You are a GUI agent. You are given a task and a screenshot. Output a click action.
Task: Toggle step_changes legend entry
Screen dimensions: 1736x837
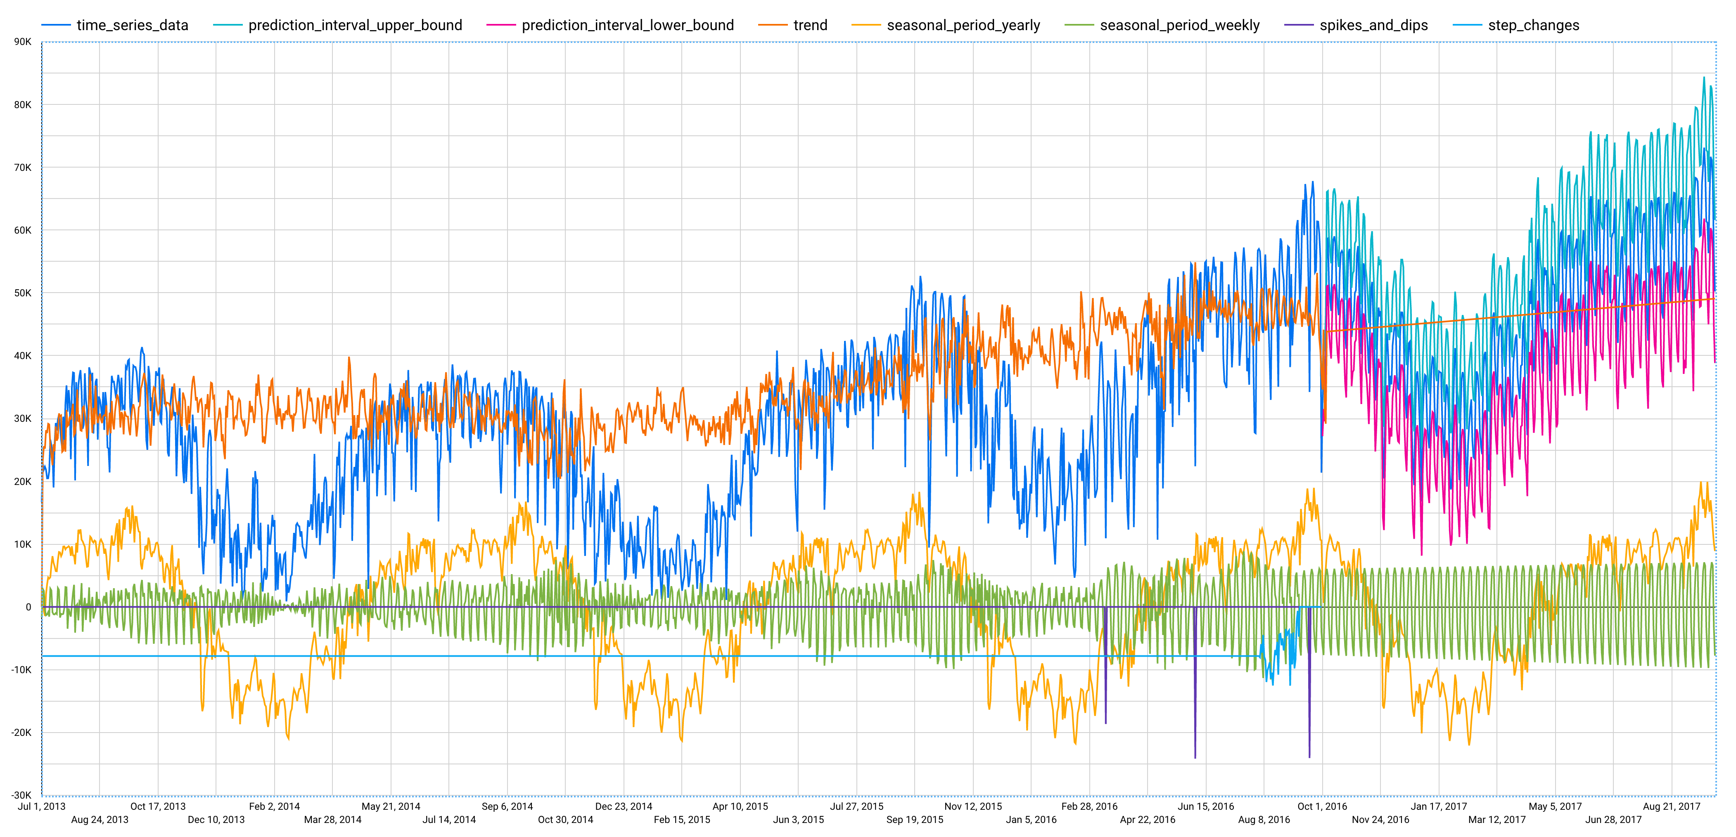[1516, 26]
